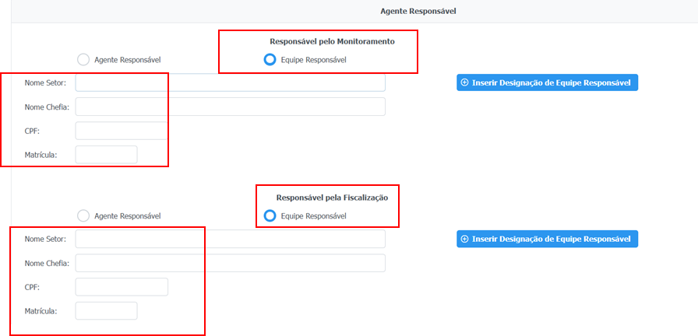The width and height of the screenshot is (698, 336).
Task: Click the Matrícula field under Monitoramento
Action: (106, 155)
